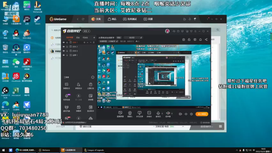Expand the microphone options arrow
Image resolution: width=272 pixels, height=153 pixels.
[162, 114]
